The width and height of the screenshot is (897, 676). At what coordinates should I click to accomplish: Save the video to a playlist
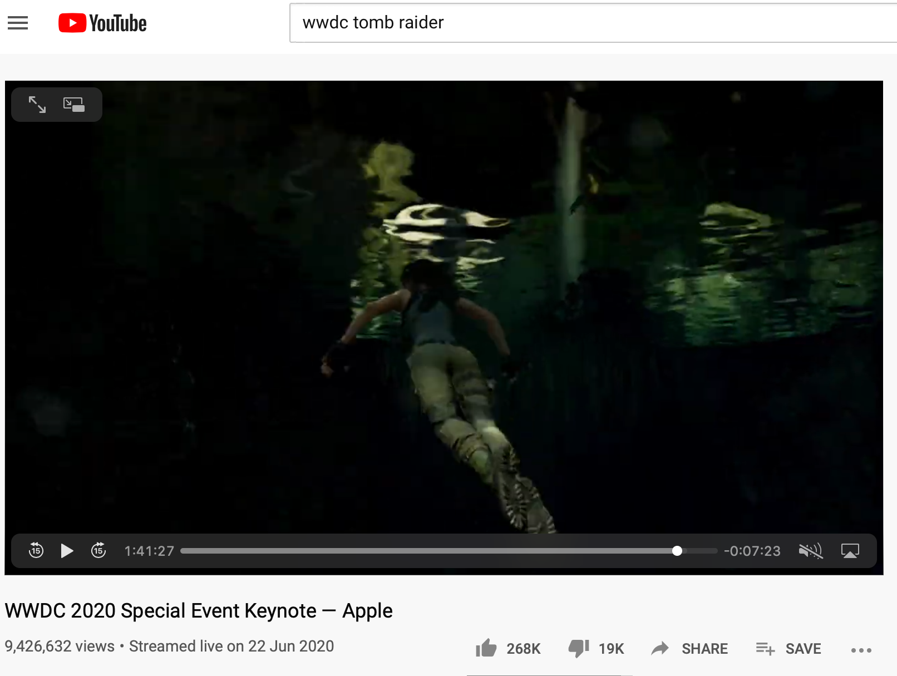788,649
